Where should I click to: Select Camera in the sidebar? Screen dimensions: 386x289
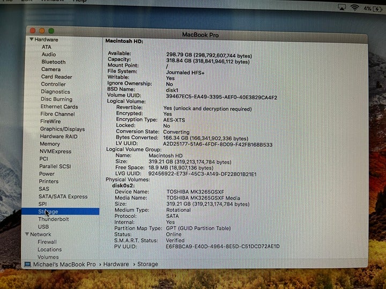51,69
